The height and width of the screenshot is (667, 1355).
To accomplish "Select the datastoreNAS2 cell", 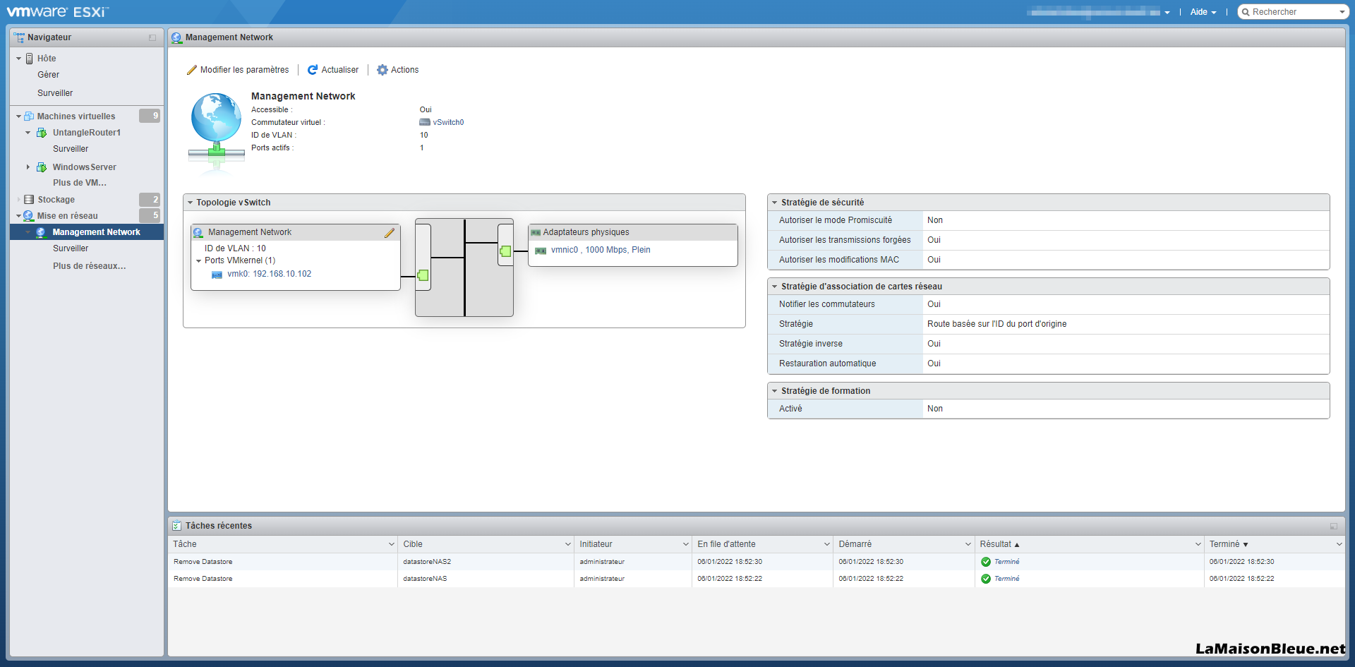I will [486, 562].
